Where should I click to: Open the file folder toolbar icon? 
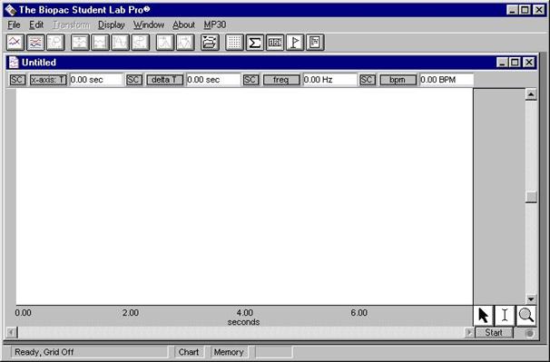pos(210,43)
